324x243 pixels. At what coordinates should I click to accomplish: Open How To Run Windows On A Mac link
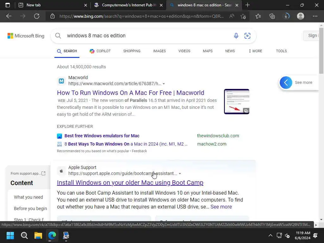(x=130, y=93)
